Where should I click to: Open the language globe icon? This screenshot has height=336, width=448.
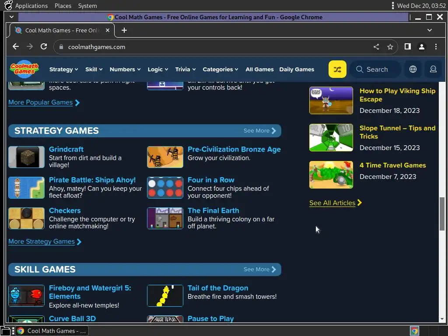pos(413,69)
